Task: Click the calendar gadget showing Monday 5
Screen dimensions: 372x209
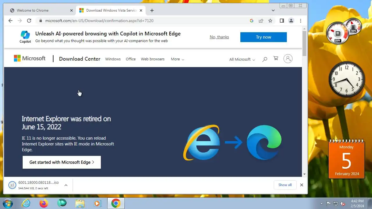Action: click(346, 159)
